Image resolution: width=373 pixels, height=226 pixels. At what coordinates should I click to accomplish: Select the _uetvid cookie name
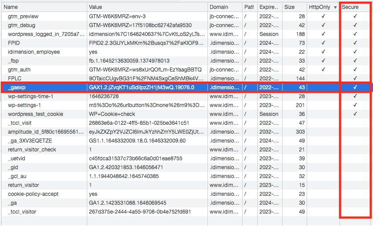click(16, 159)
